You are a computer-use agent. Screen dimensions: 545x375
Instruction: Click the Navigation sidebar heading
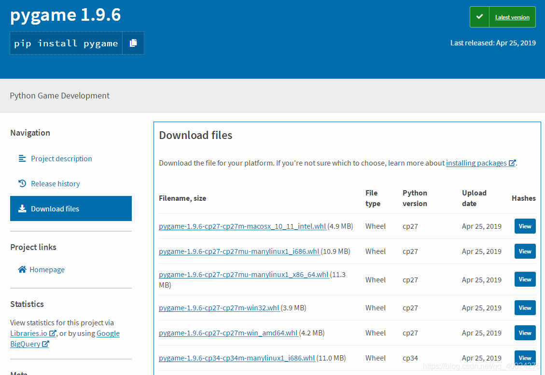[30, 133]
